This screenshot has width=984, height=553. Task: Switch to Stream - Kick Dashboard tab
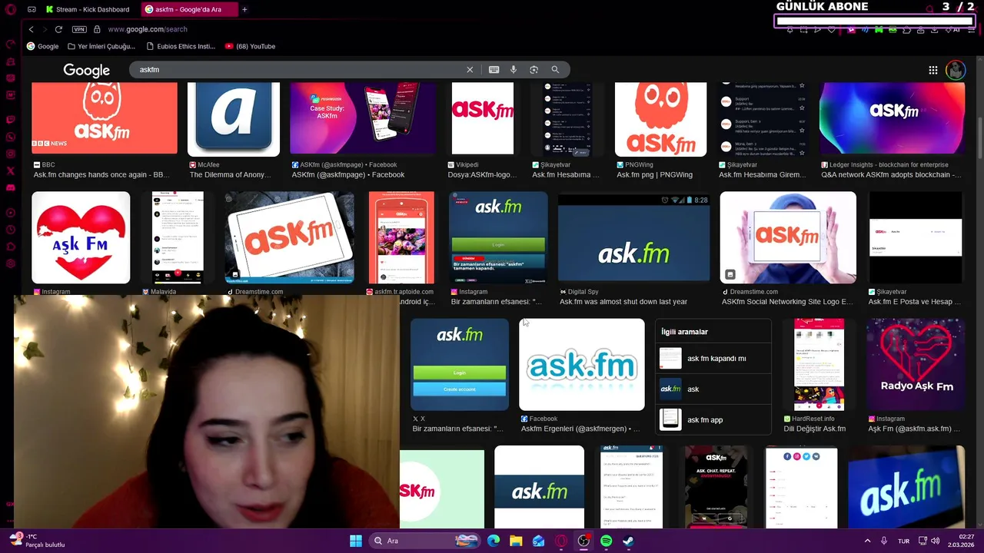pos(88,9)
